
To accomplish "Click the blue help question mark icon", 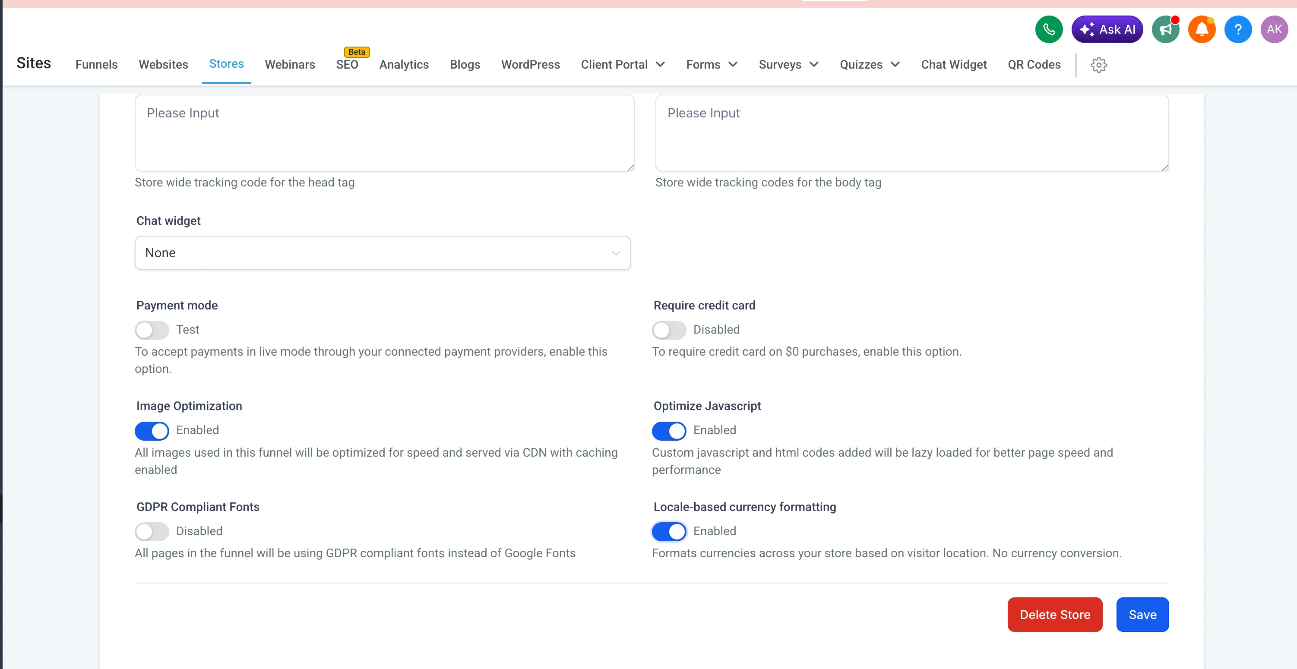I will coord(1237,29).
